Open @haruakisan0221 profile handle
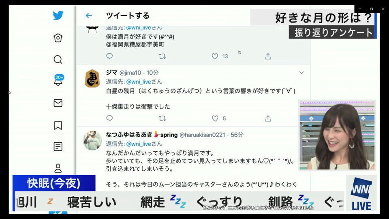The image size is (389, 219). coord(202,135)
